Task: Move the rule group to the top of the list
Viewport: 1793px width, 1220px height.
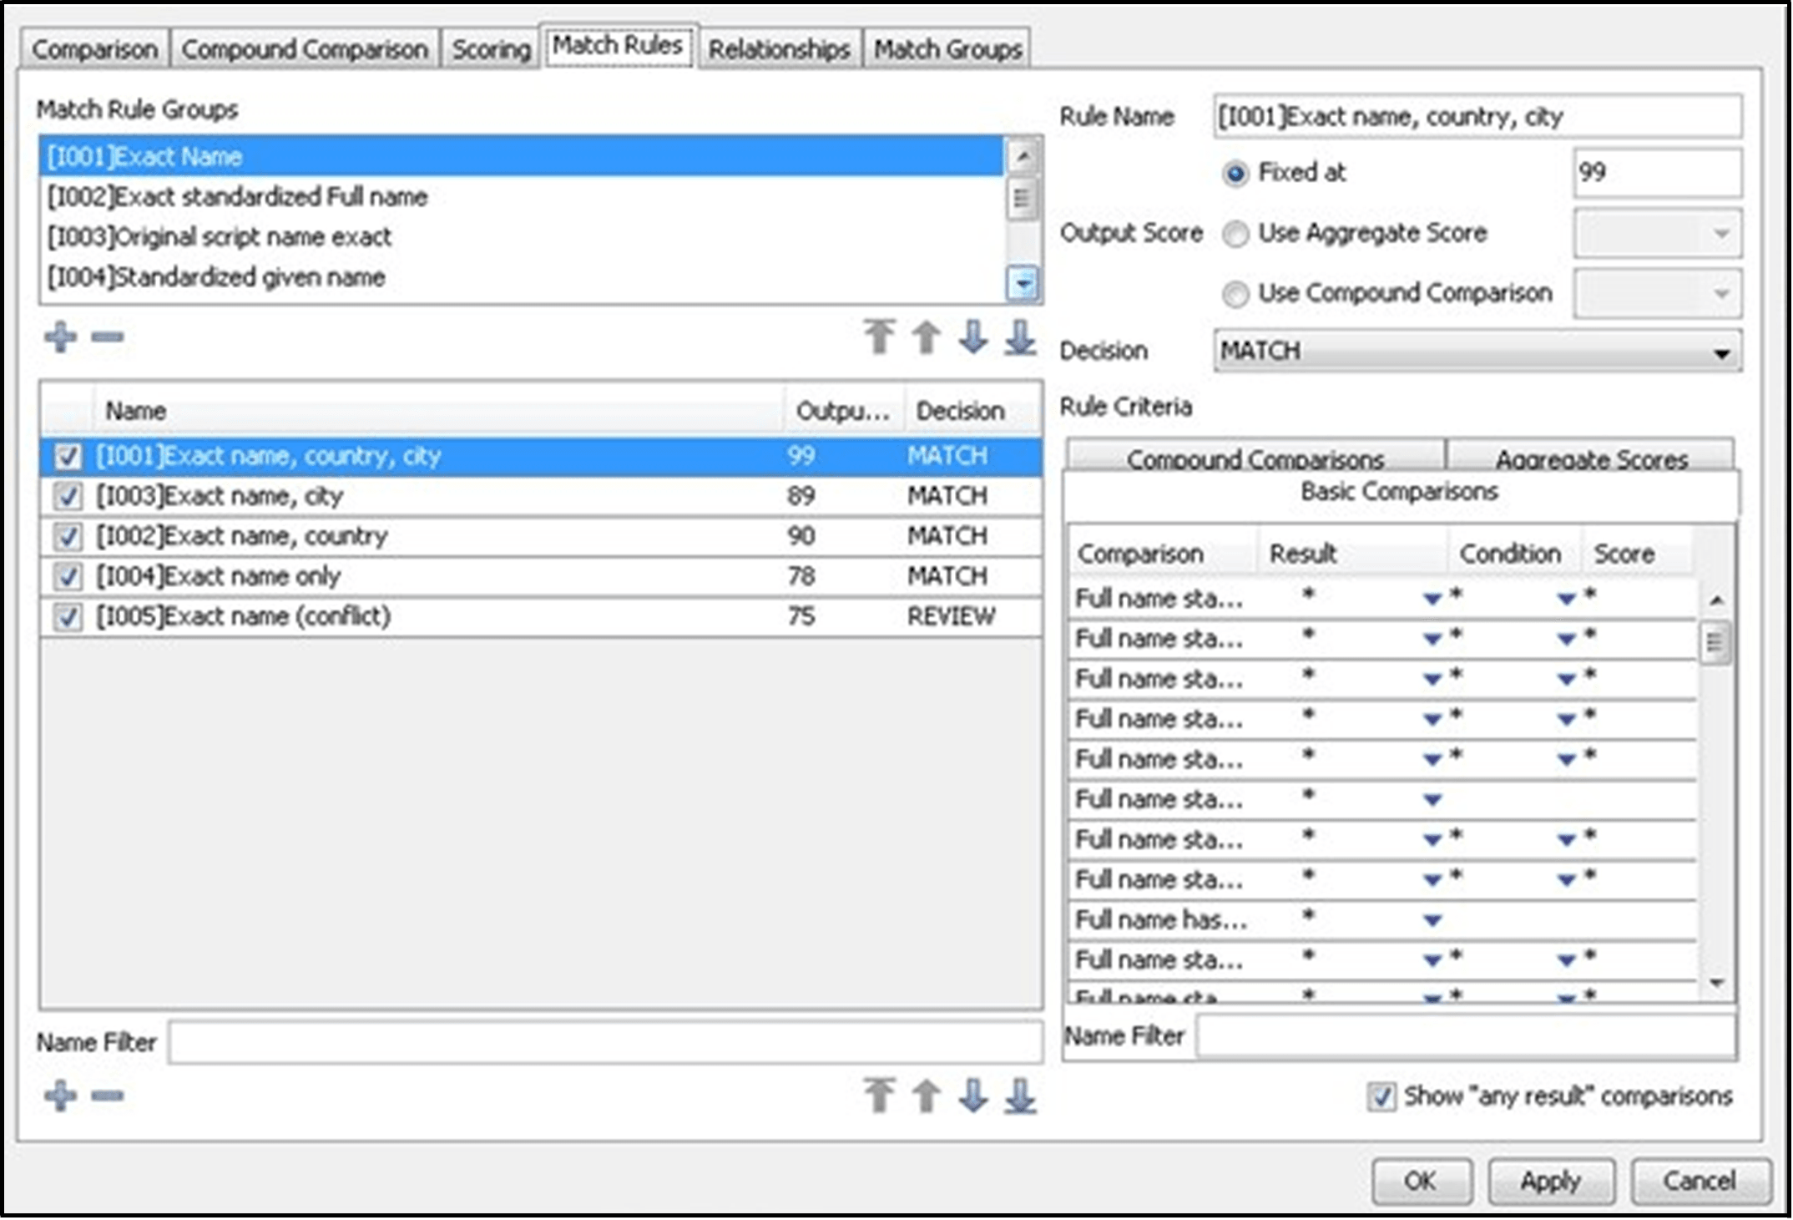Action: coord(879,337)
